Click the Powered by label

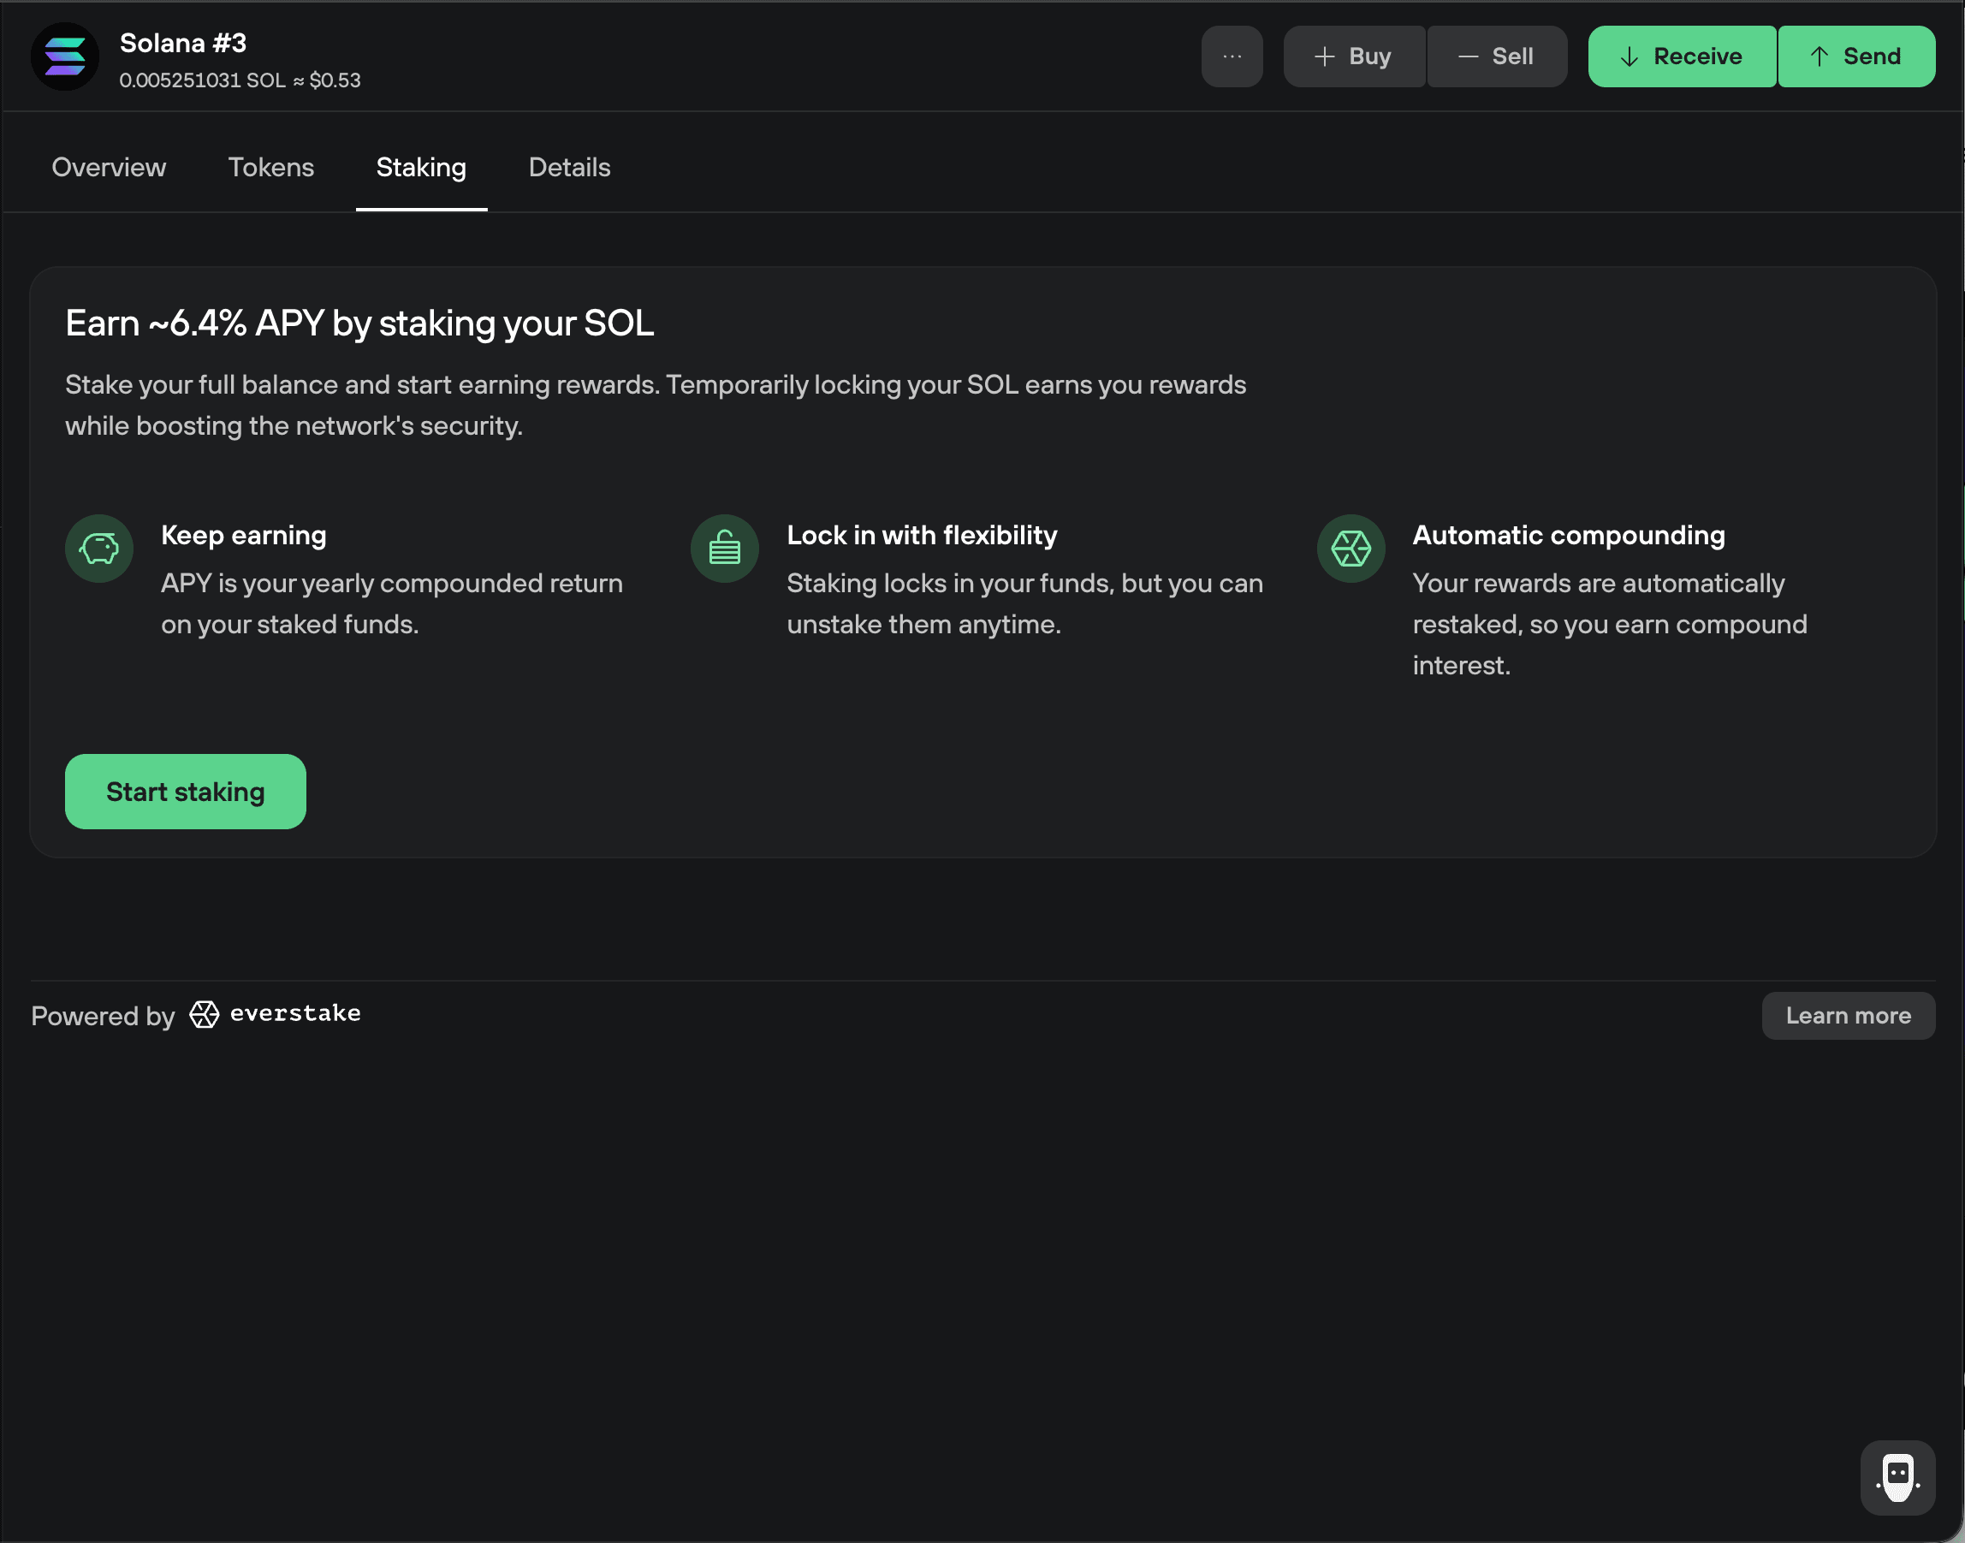(103, 1017)
